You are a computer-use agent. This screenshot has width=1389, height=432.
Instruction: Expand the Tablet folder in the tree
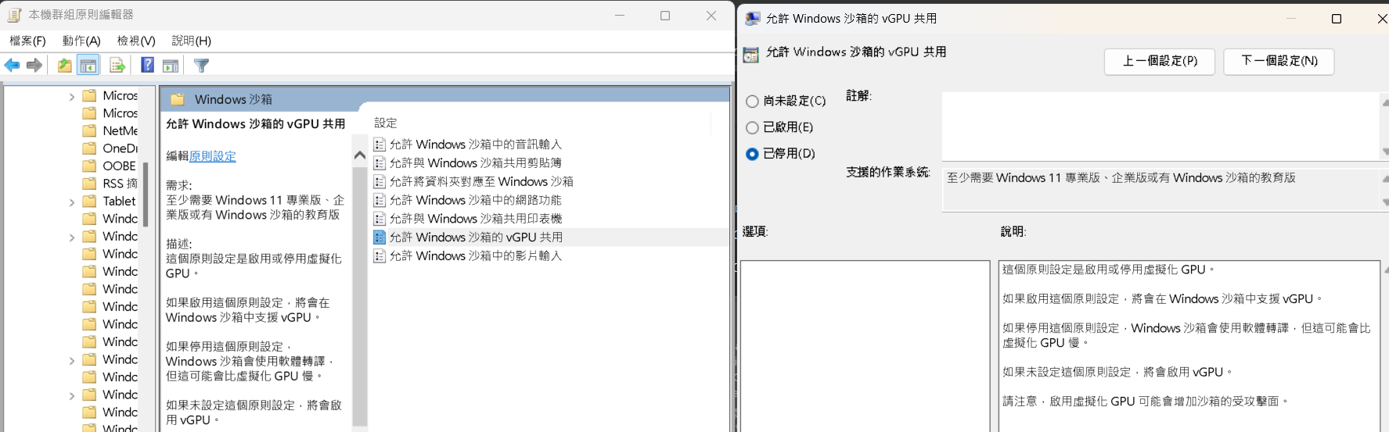click(72, 202)
